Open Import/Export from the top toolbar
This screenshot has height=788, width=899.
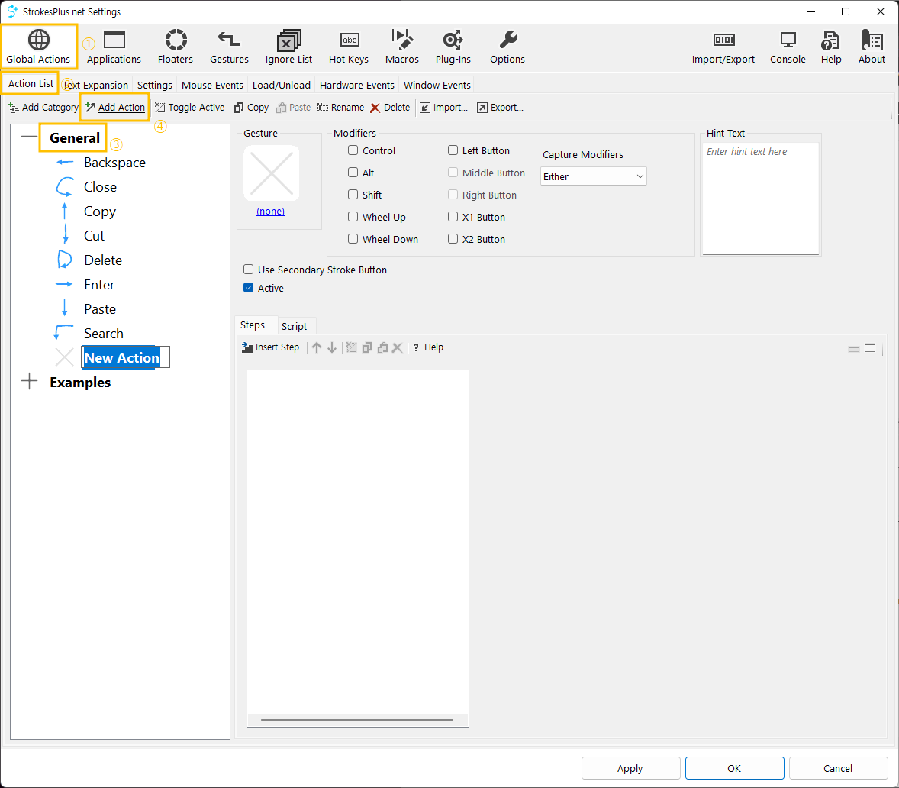pos(723,47)
